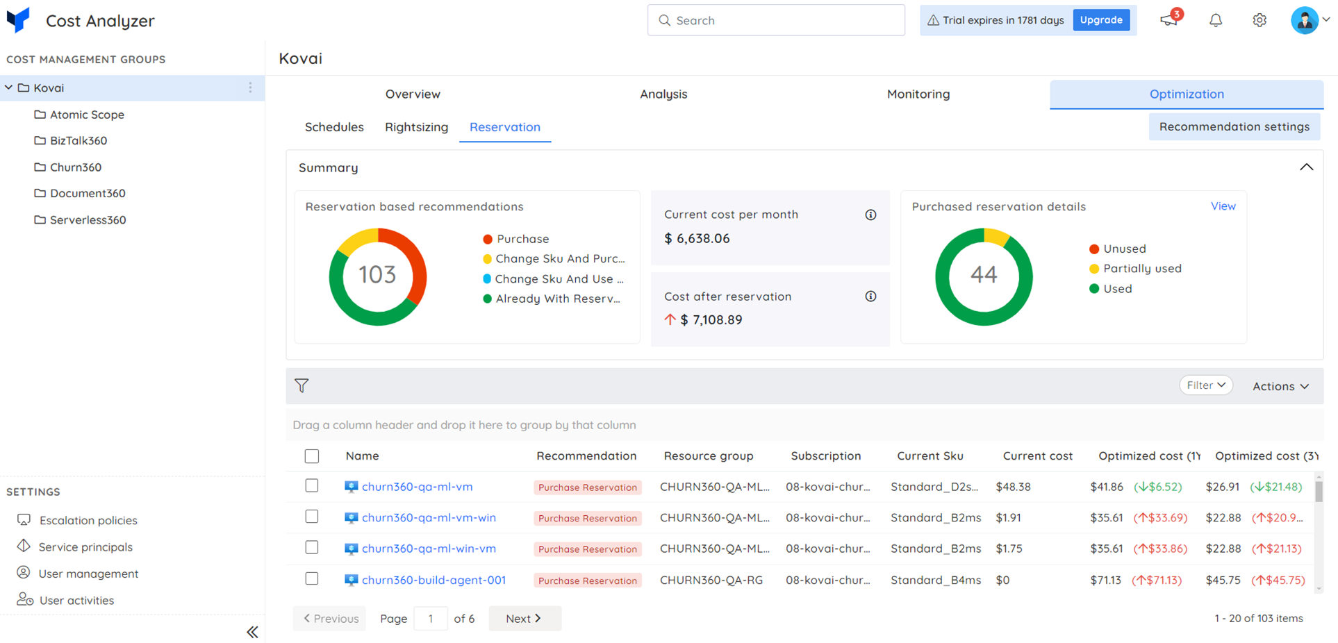Screen dimensions: 1338x643
Task: Collapse the Kovai tree node arrow
Action: pos(8,87)
